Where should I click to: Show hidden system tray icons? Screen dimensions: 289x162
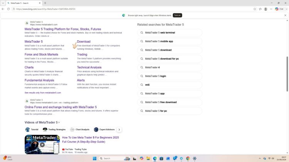[x=260, y=159]
